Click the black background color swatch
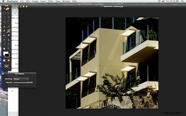The height and width of the screenshot is (116, 186). (7, 55)
